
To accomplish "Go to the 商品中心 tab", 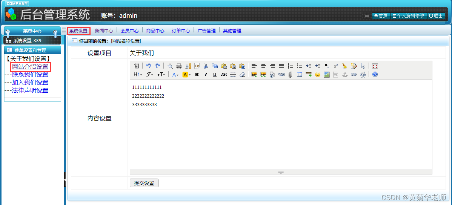I will pyautogui.click(x=155, y=31).
